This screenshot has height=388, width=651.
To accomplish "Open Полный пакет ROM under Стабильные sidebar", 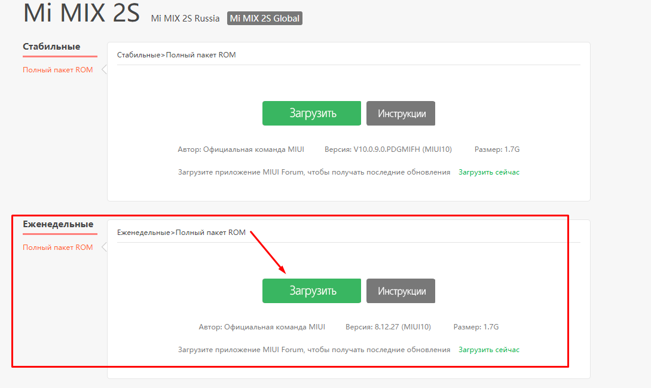I will [58, 70].
